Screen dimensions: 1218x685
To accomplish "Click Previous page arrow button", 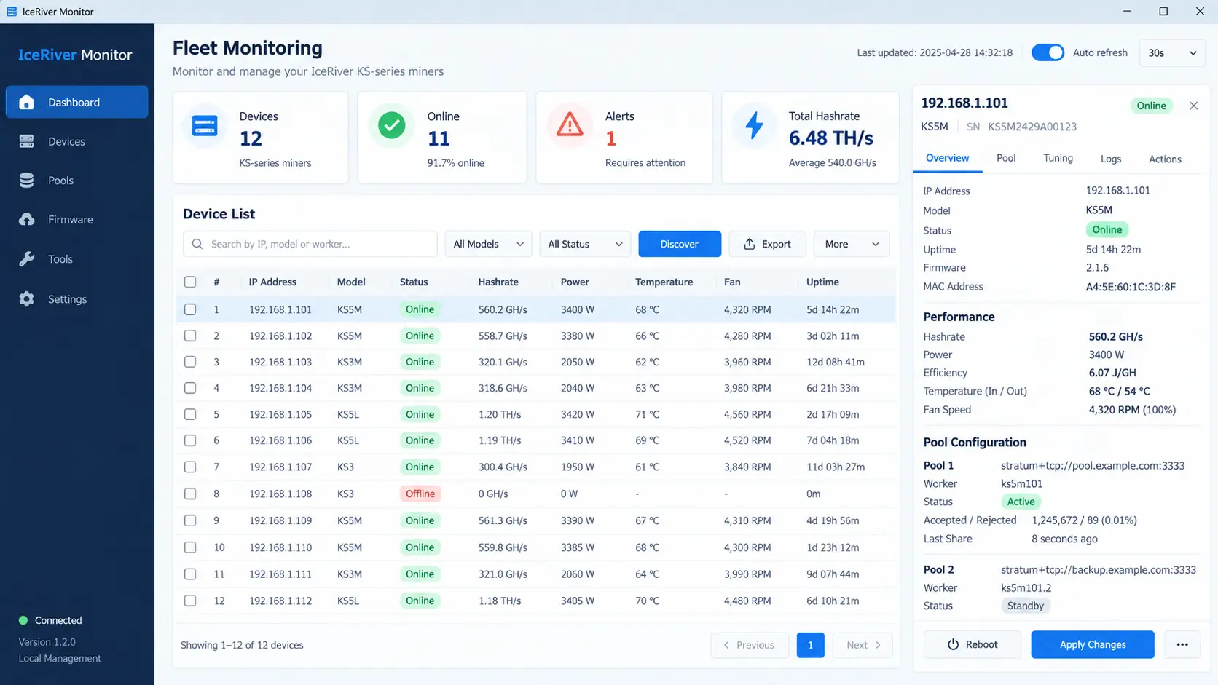I will click(x=750, y=645).
